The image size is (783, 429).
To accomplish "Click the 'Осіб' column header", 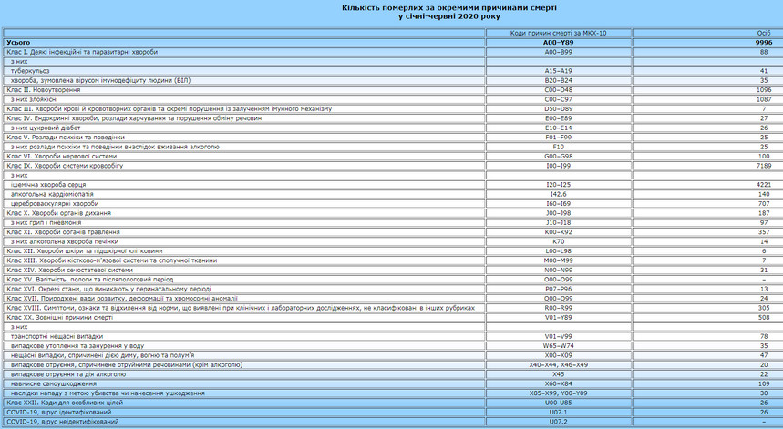I will click(764, 33).
